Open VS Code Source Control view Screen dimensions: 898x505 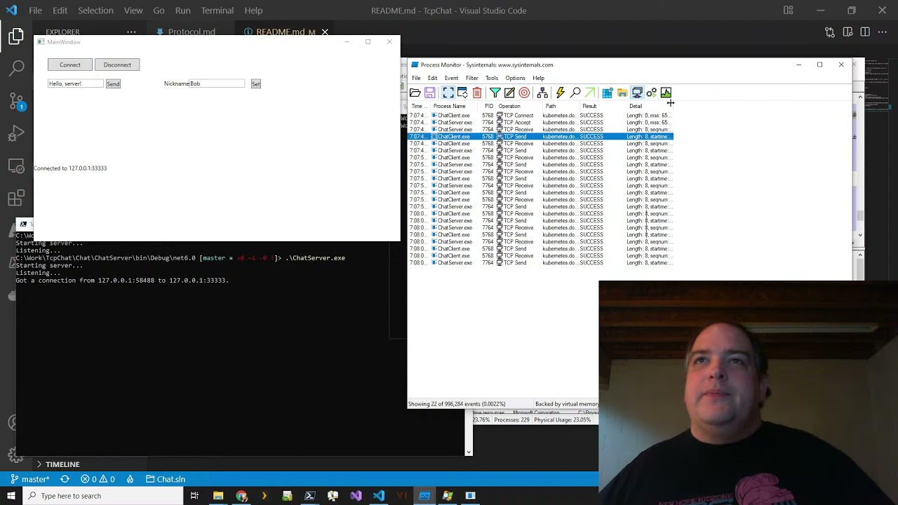17,101
